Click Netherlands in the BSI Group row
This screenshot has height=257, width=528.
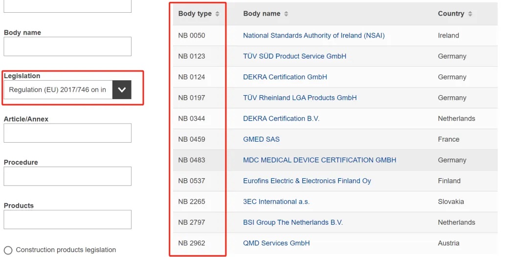coord(457,222)
